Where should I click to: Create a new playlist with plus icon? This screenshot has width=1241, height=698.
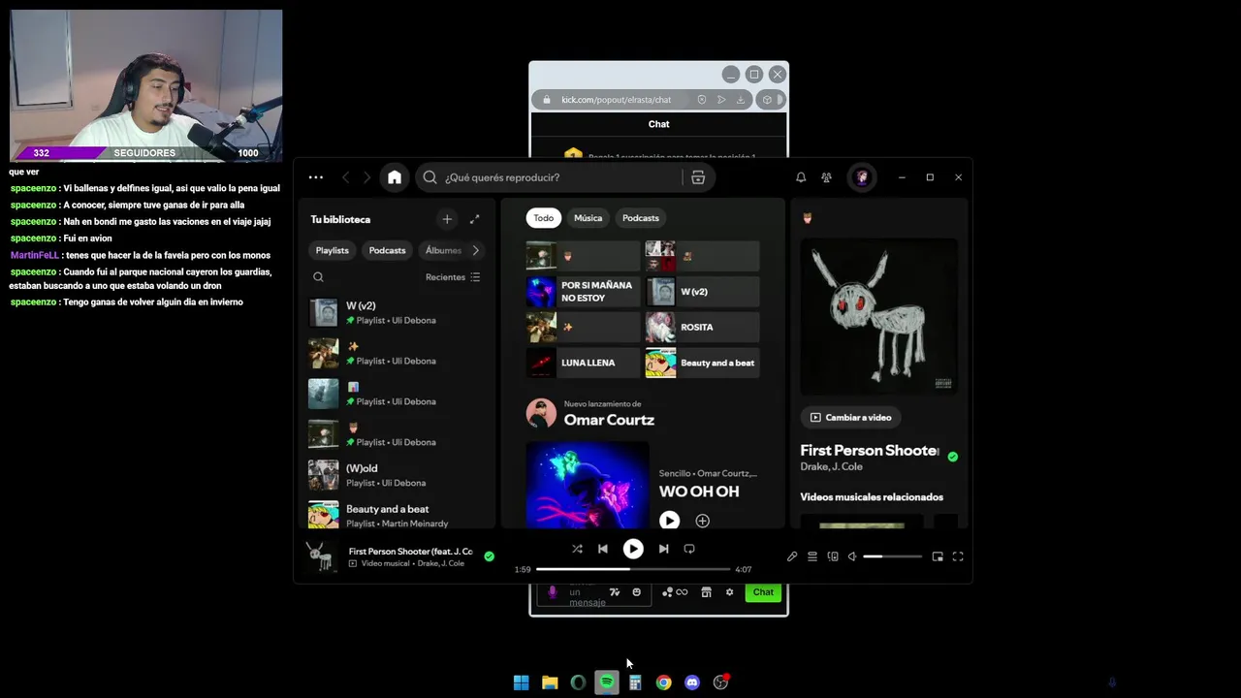coord(447,219)
